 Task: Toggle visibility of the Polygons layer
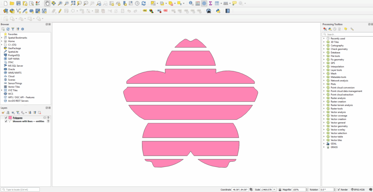coord(6,118)
